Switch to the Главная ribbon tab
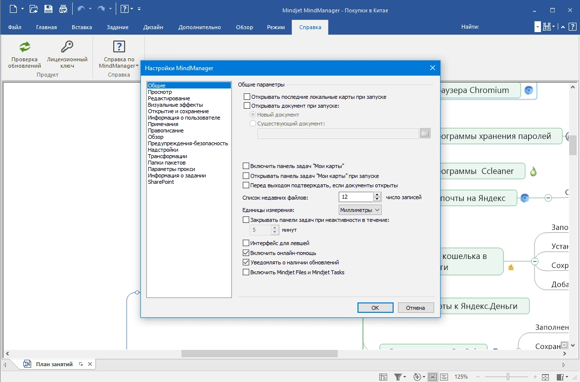This screenshot has width=580, height=382. 46,27
